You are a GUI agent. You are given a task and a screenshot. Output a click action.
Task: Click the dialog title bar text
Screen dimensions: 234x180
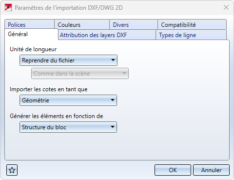[x=69, y=8]
